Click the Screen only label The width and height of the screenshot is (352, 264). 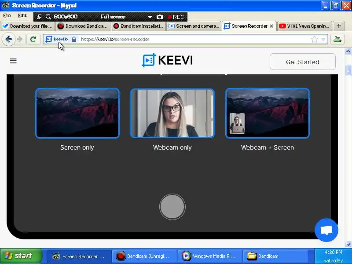coord(77,147)
